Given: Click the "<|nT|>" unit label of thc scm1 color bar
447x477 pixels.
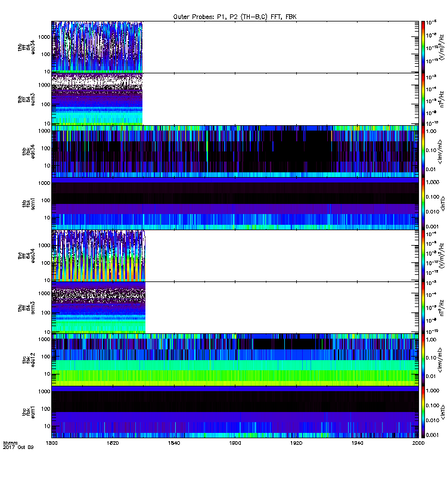Looking at the screenshot, I should click(x=443, y=412).
